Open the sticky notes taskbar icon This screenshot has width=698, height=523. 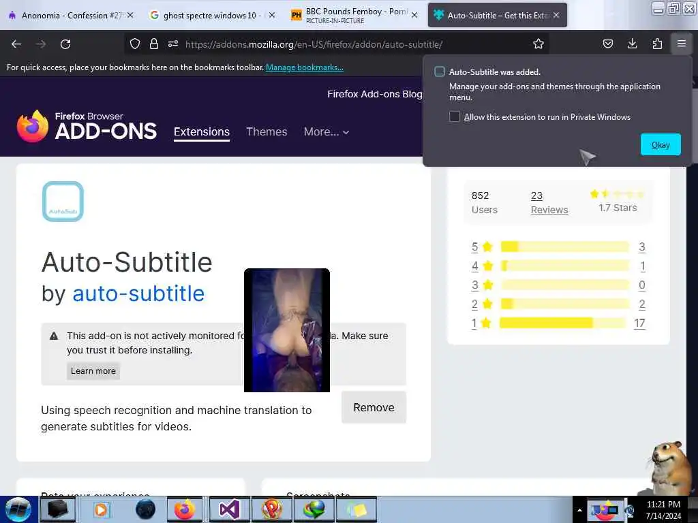(x=356, y=509)
